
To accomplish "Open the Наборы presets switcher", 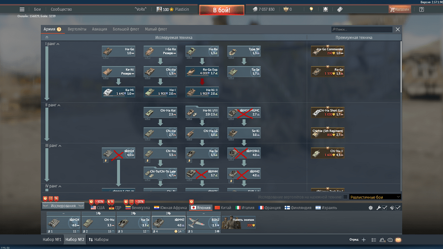I will (99, 239).
